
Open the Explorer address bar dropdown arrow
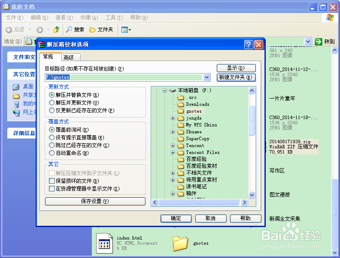click(x=308, y=41)
